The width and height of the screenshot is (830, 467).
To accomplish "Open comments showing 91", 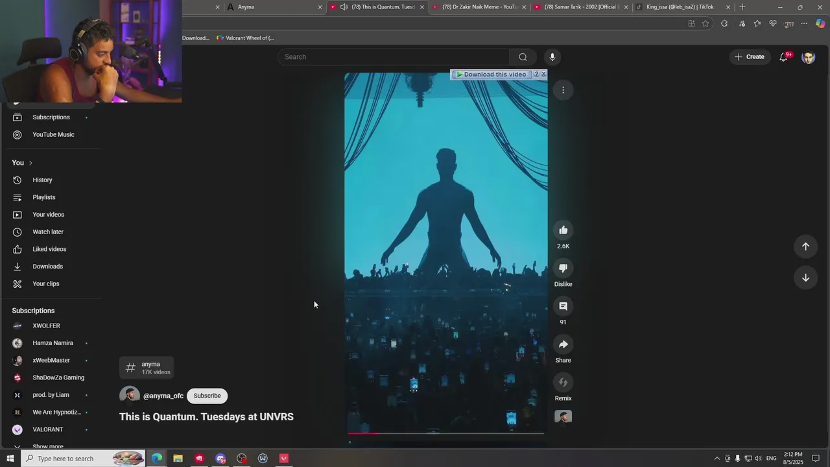I will (x=563, y=306).
